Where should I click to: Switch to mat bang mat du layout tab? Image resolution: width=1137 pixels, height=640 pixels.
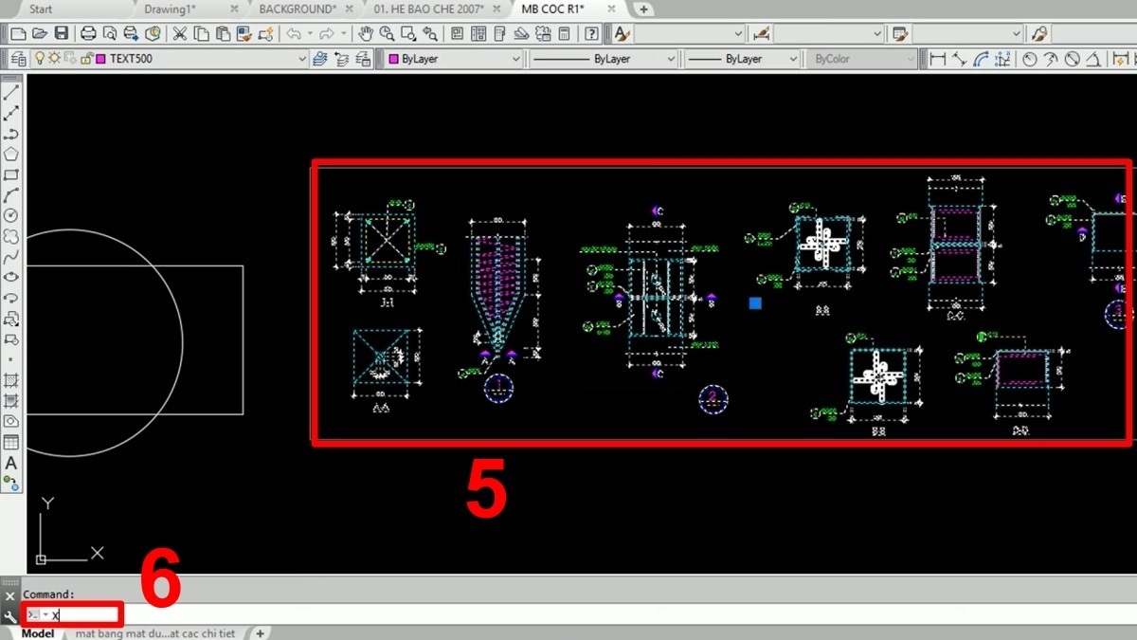(153, 633)
